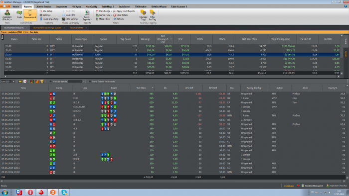Viewport: 349px width, 196px height.
Task: Switch to the Tournaments report tab
Action: [76, 28]
